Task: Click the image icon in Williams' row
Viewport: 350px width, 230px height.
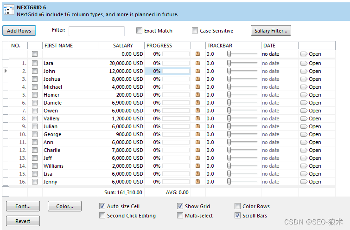Action: click(x=197, y=166)
